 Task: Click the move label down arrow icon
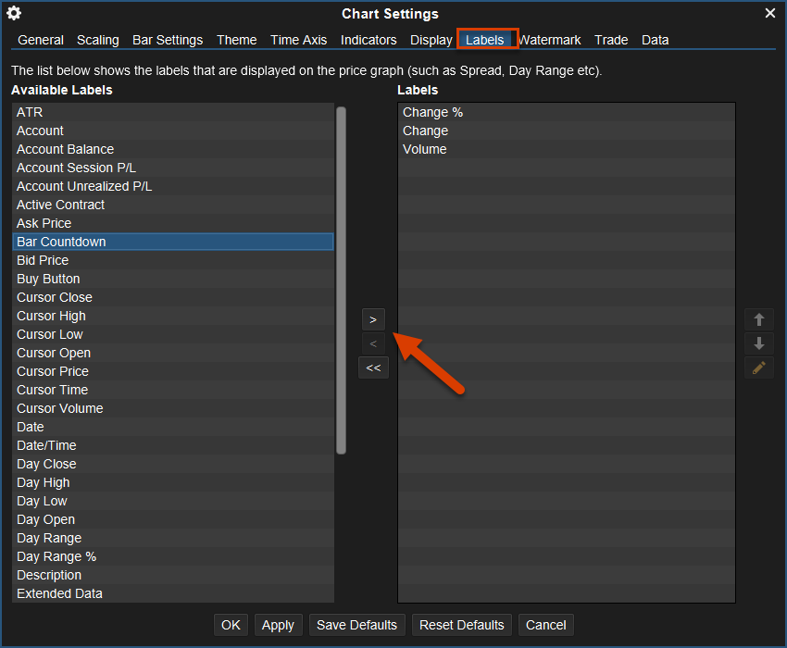coord(759,343)
